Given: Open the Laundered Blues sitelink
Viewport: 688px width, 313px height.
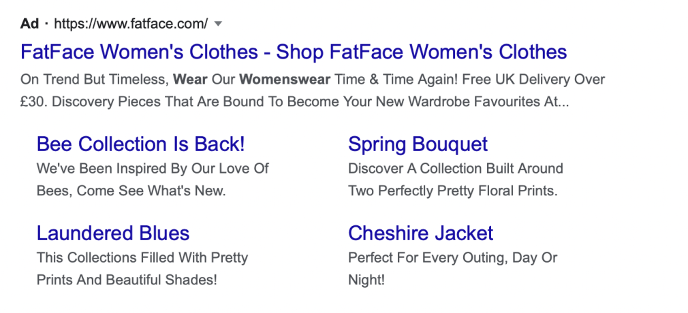Looking at the screenshot, I should [113, 233].
